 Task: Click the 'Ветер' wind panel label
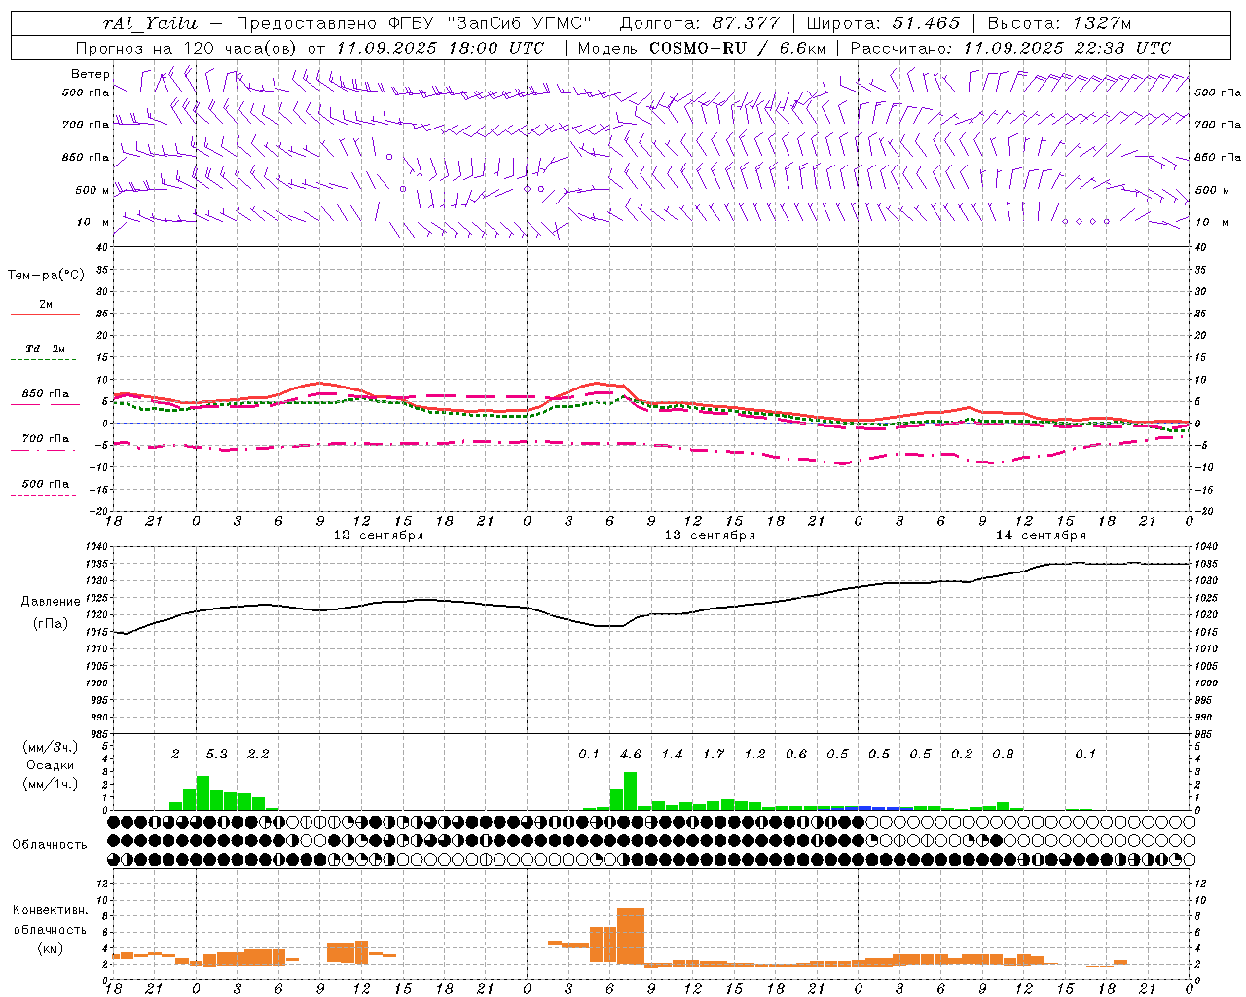(91, 74)
